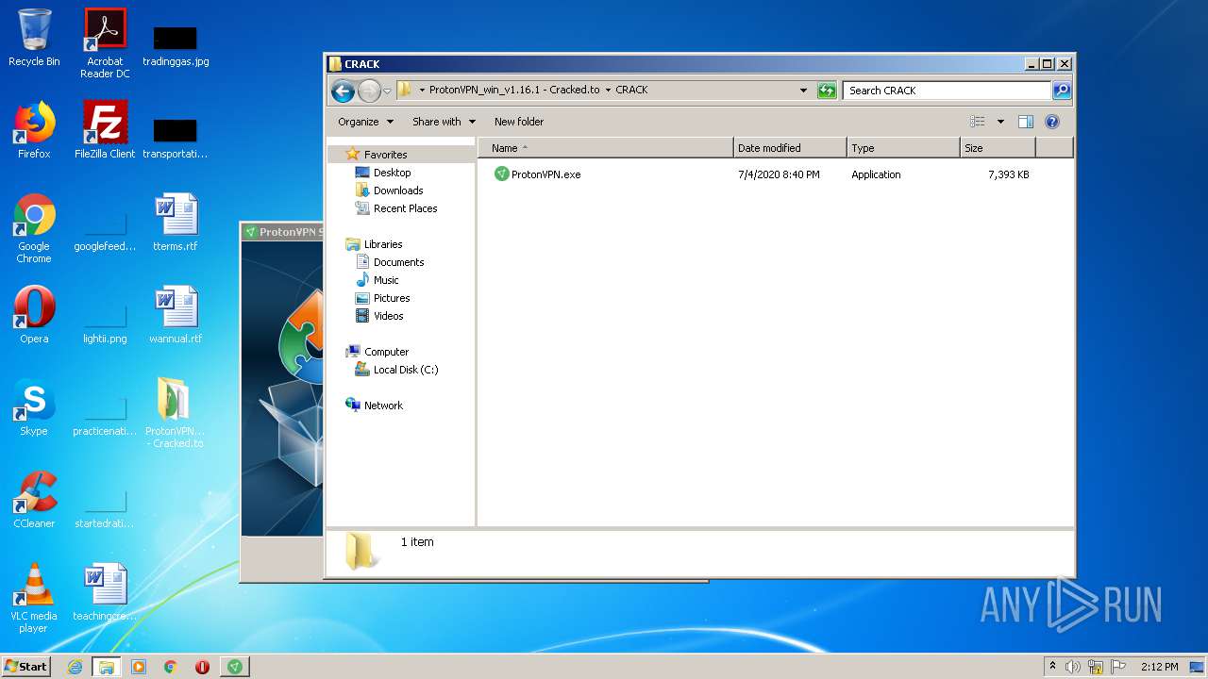Focus the Search CRACK field
Screen dimensions: 1208x679
(947, 91)
